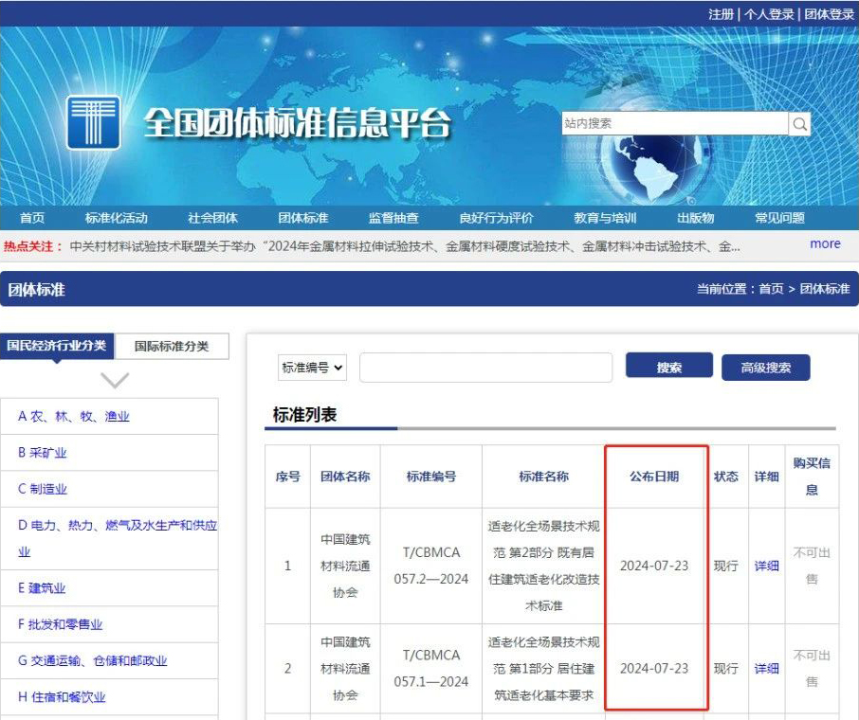Click 全国团体标准信息平台 banner title
The image size is (859, 720).
pyautogui.click(x=297, y=122)
